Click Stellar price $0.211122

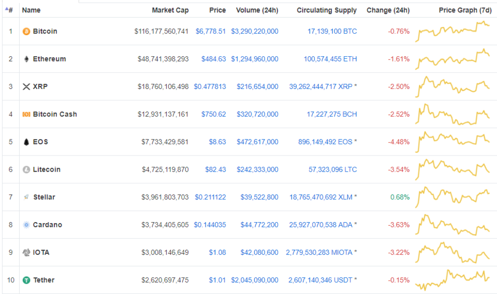click(x=211, y=197)
